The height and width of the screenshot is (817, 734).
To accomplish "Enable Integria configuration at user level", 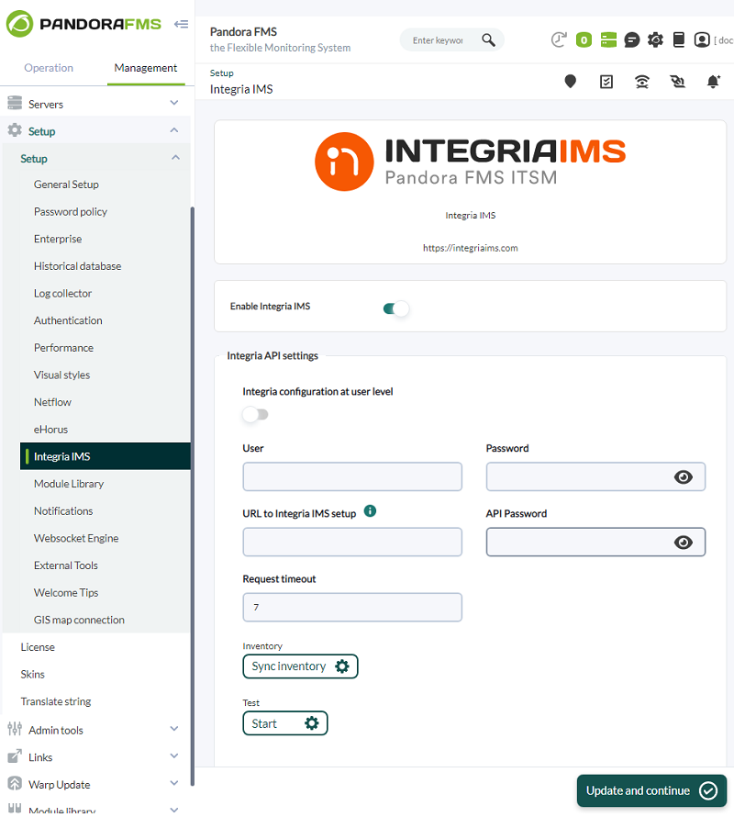I will (255, 415).
